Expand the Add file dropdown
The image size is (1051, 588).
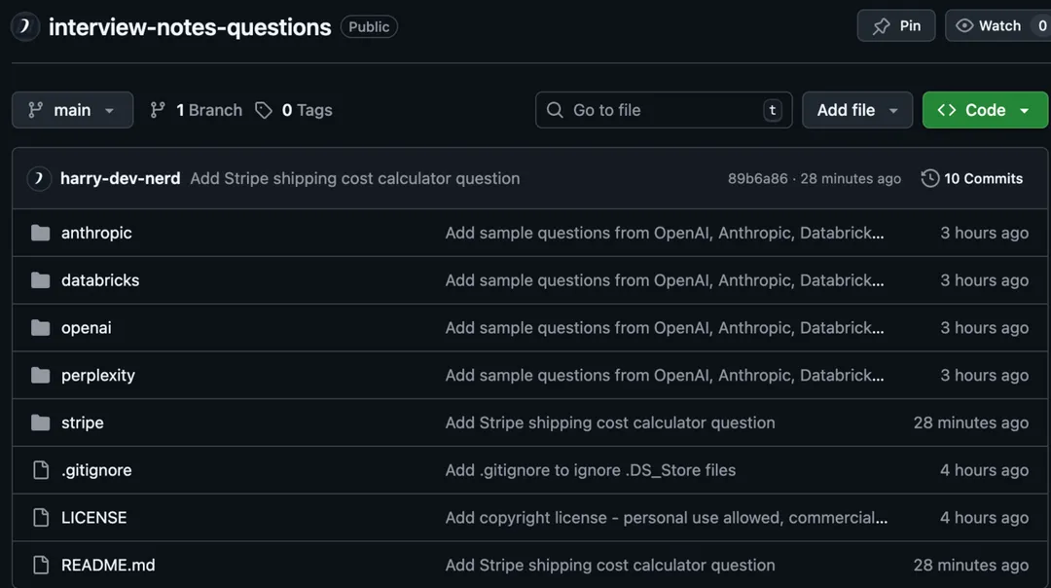pos(856,110)
